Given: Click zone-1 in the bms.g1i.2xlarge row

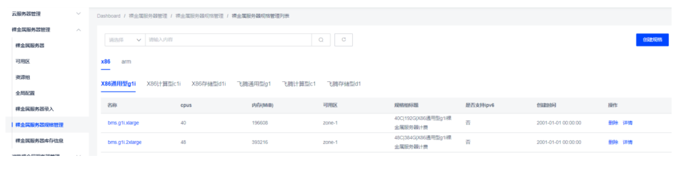Looking at the screenshot, I should pos(330,142).
